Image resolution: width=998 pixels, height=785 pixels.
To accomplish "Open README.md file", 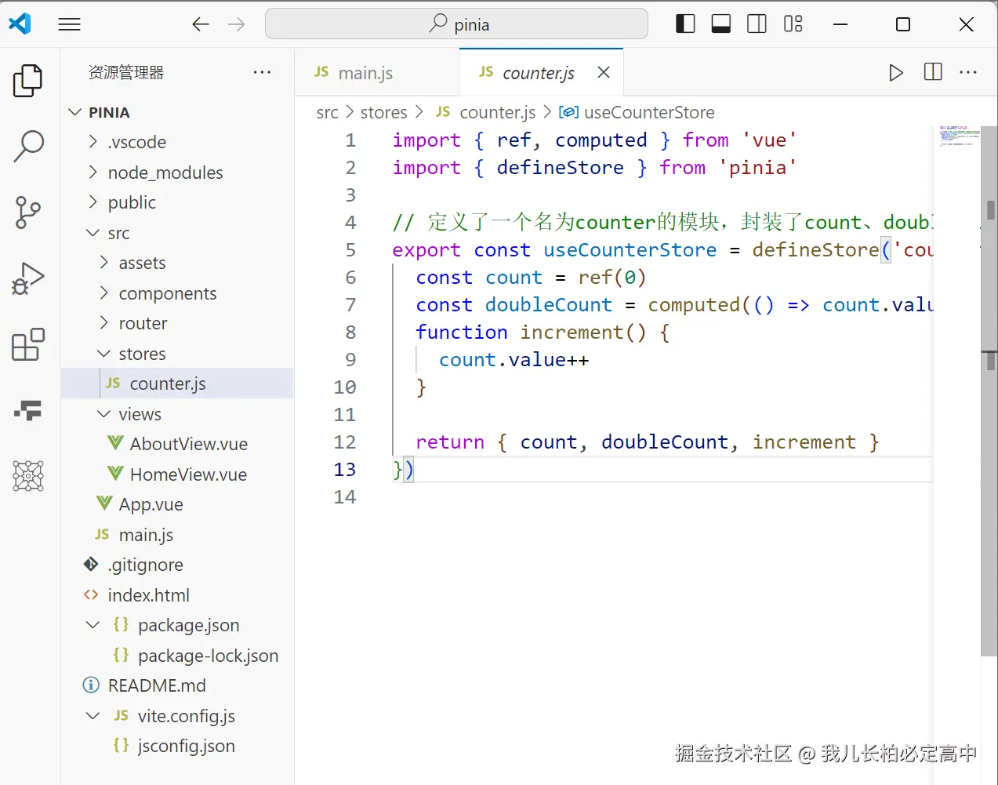I will point(177,685).
